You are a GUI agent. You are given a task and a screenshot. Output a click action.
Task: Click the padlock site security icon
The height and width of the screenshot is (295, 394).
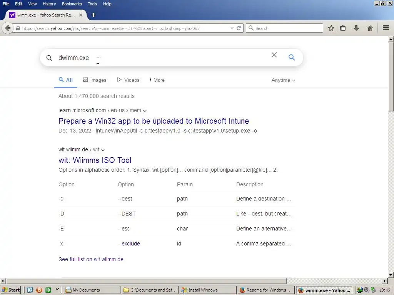[18, 28]
